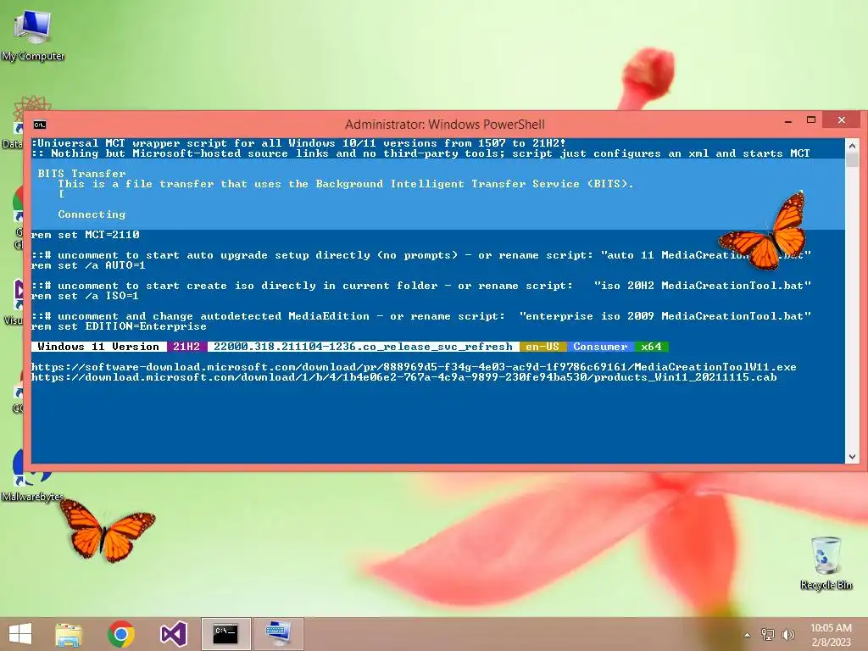
Task: Click the yellow 'en-US' language tag
Action: (x=542, y=347)
